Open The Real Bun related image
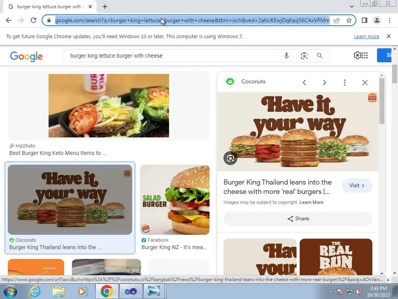The image size is (398, 299). click(336, 257)
